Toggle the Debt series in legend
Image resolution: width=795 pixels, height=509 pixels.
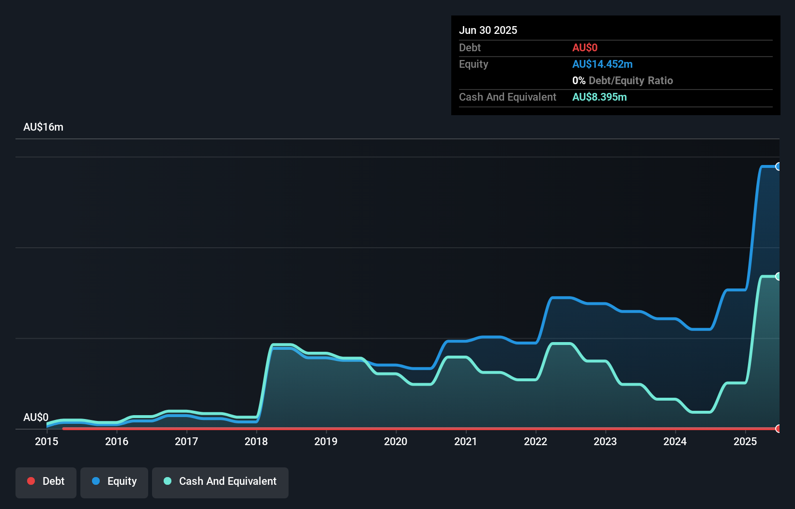click(46, 482)
